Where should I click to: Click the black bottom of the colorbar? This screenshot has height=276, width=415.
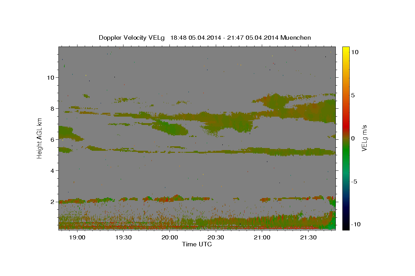[x=345, y=226]
